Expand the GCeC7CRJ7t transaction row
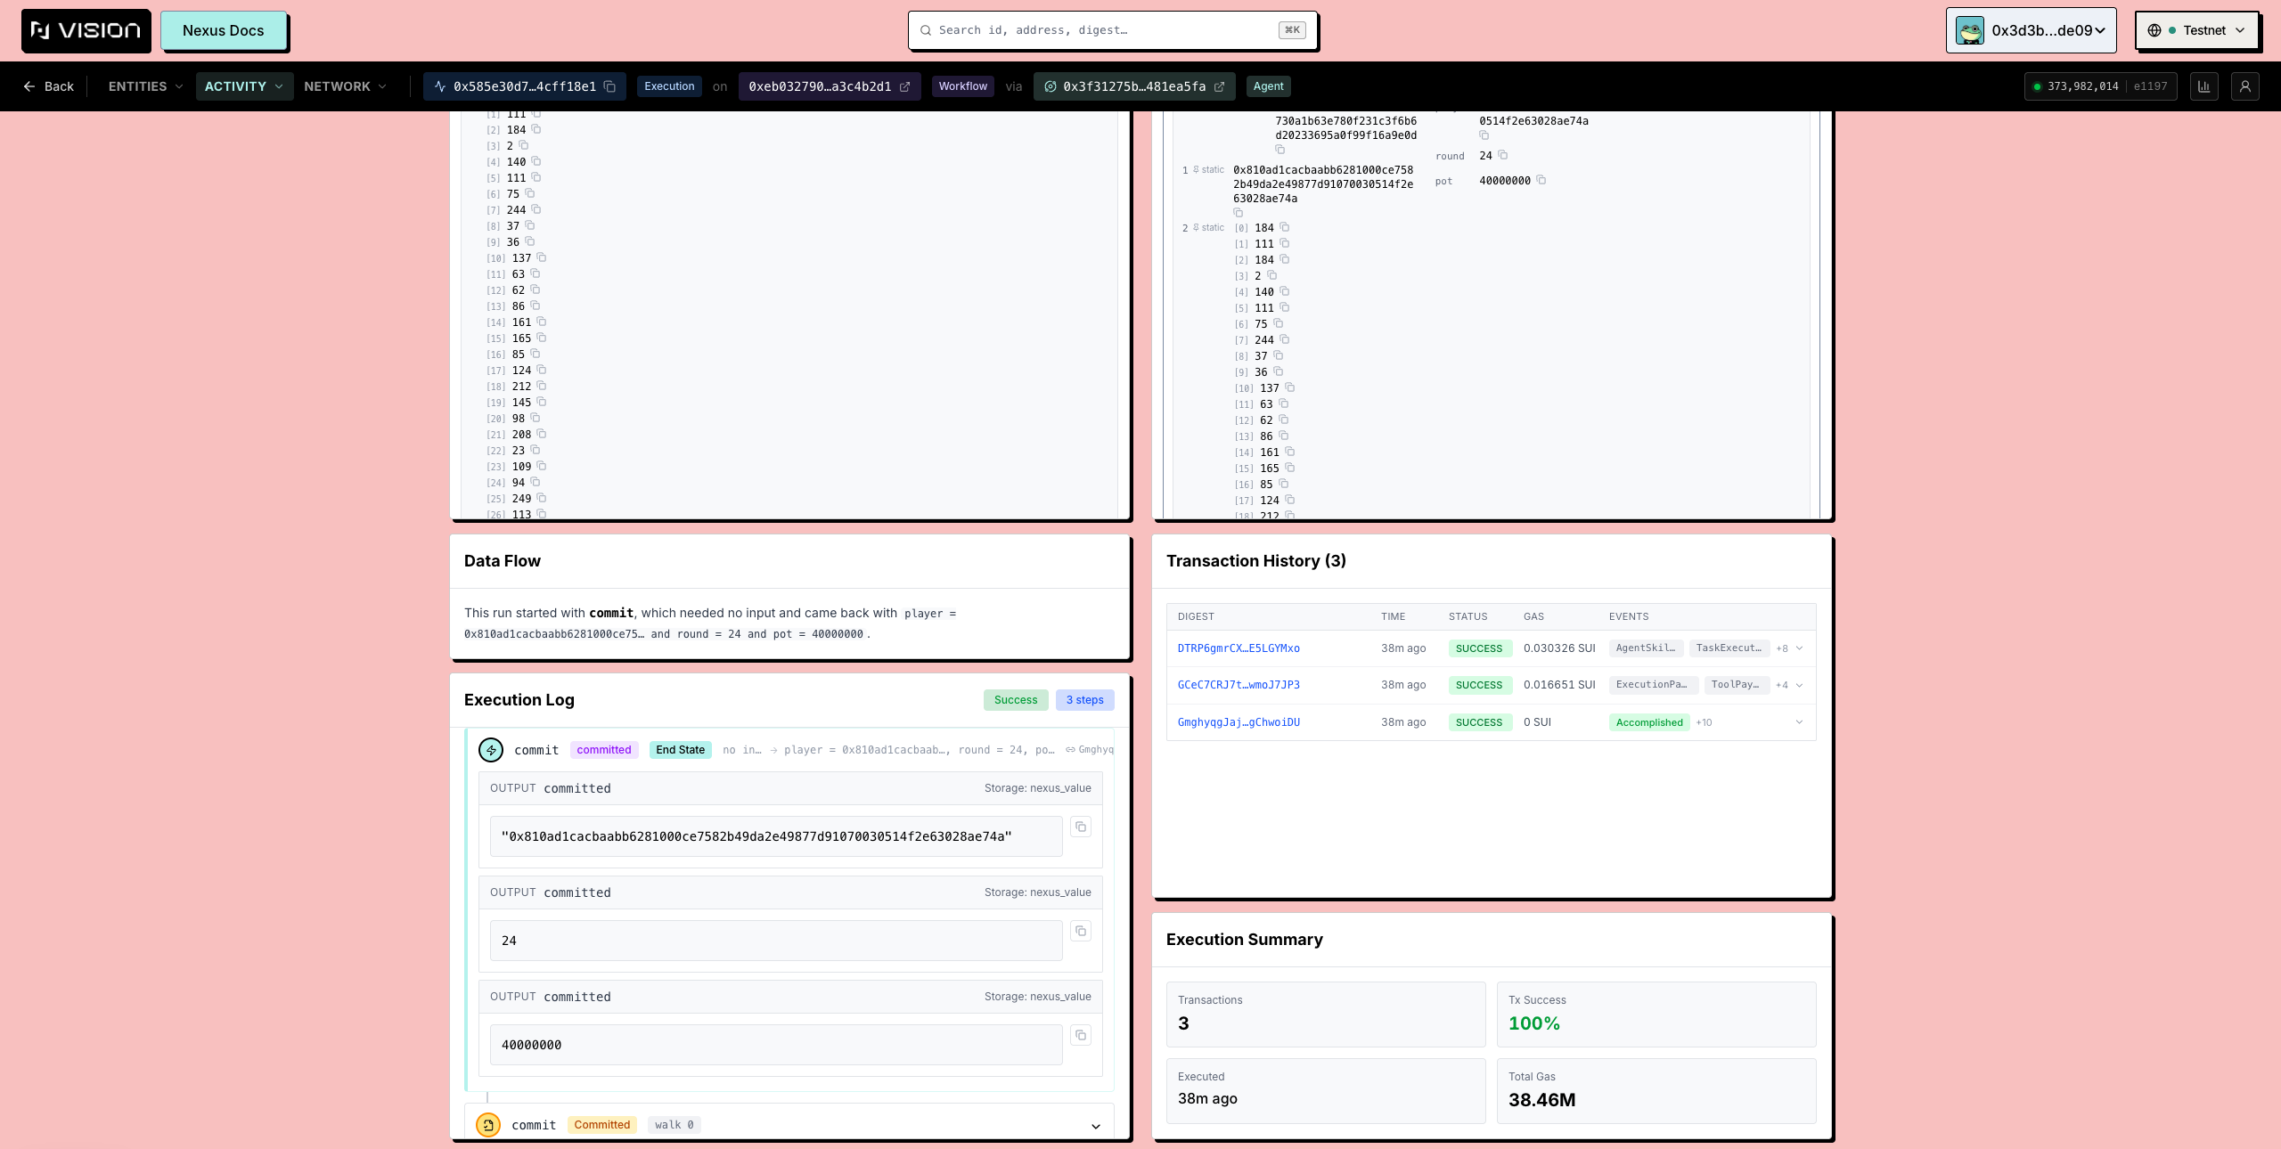Image resolution: width=2281 pixels, height=1149 pixels. (x=1799, y=685)
